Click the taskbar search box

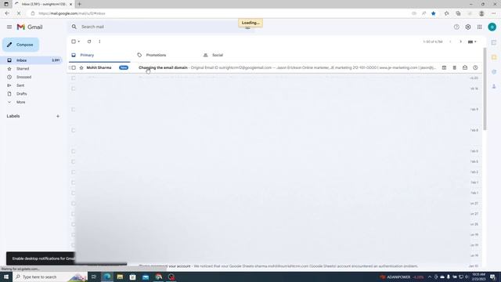[x=50, y=277]
